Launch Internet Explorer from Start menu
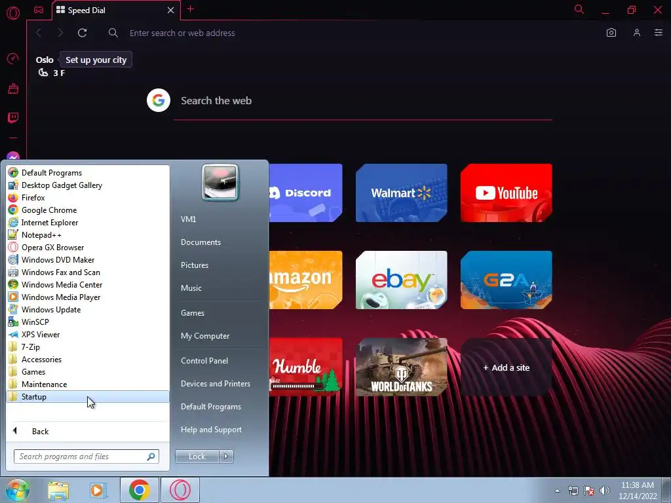 (88, 223)
